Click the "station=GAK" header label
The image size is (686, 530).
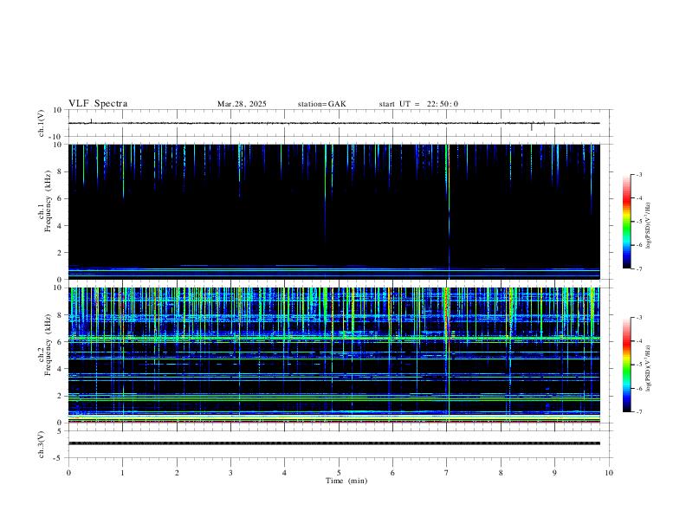tap(322, 104)
